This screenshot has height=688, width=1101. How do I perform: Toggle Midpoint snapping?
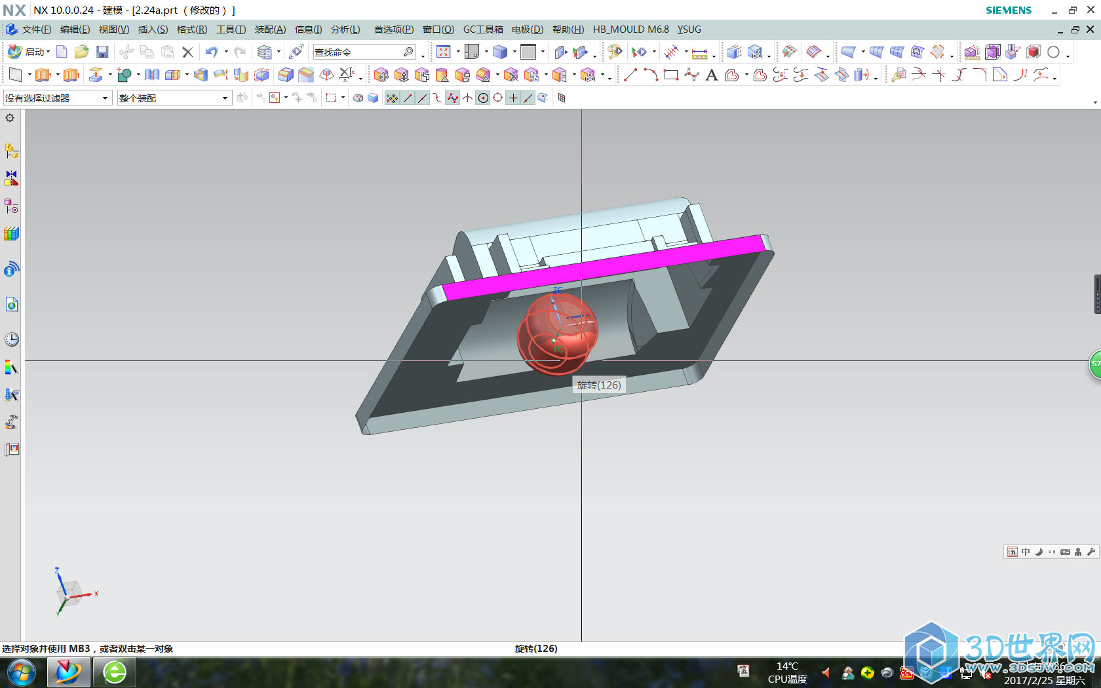point(423,98)
